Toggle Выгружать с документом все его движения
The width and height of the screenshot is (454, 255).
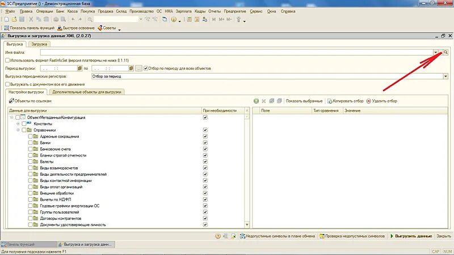coord(7,84)
